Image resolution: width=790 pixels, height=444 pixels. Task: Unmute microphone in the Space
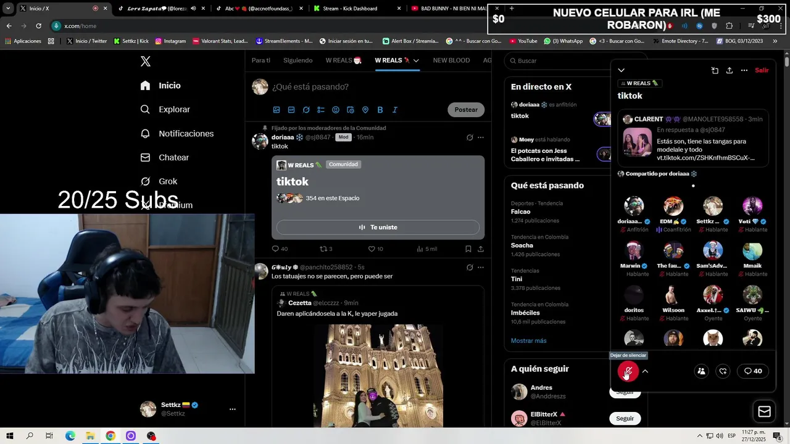tap(628, 371)
